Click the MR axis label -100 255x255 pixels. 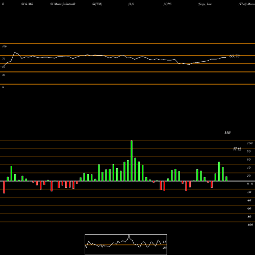[250, 225]
